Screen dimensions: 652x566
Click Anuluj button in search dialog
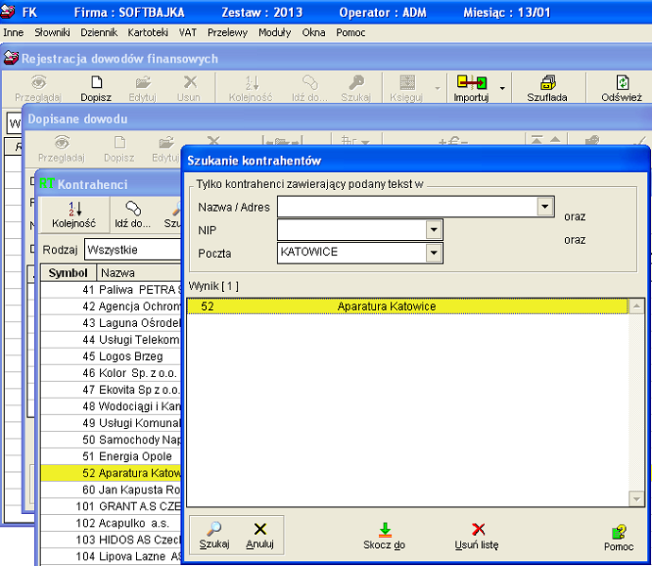(x=260, y=536)
